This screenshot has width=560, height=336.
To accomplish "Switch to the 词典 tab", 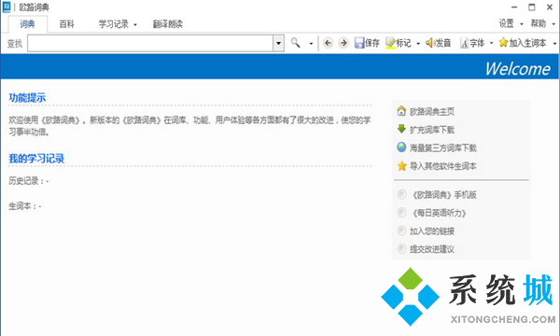I will point(27,24).
